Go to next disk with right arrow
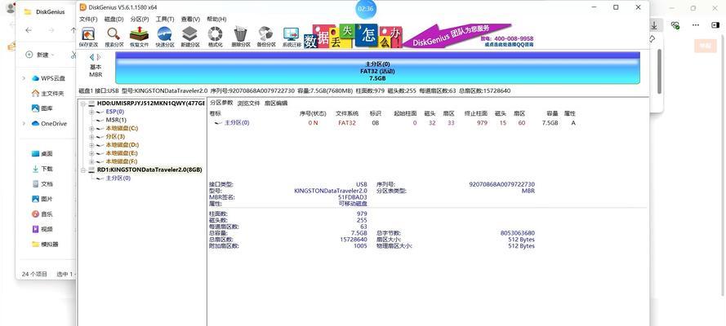Viewport: 726px width, 326px height. [x=98, y=57]
